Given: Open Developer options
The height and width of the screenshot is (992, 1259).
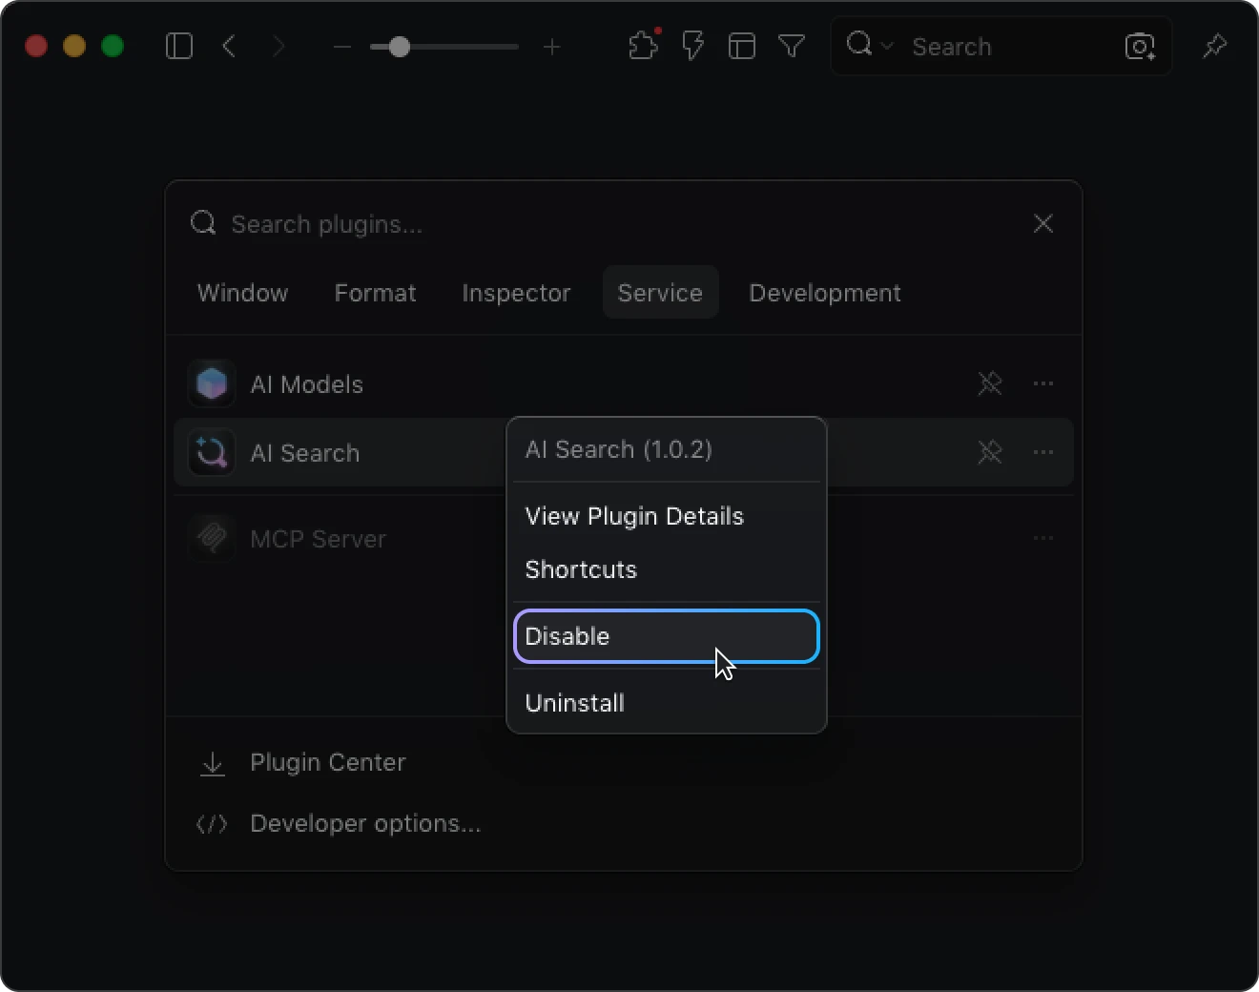Looking at the screenshot, I should 364,824.
